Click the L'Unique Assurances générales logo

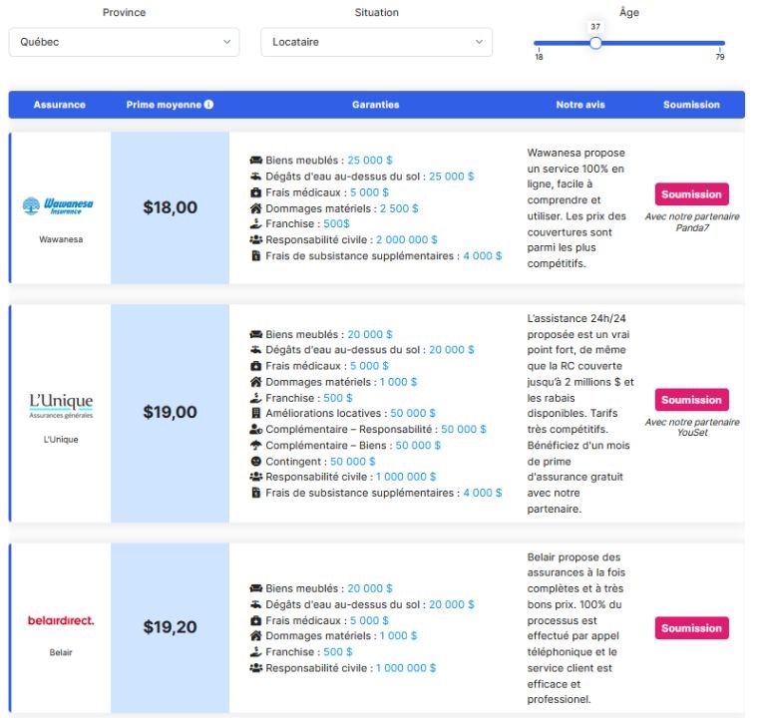pyautogui.click(x=61, y=406)
